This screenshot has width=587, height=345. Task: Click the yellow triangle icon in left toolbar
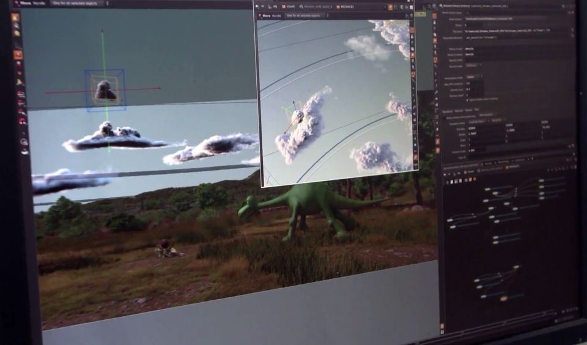click(20, 82)
